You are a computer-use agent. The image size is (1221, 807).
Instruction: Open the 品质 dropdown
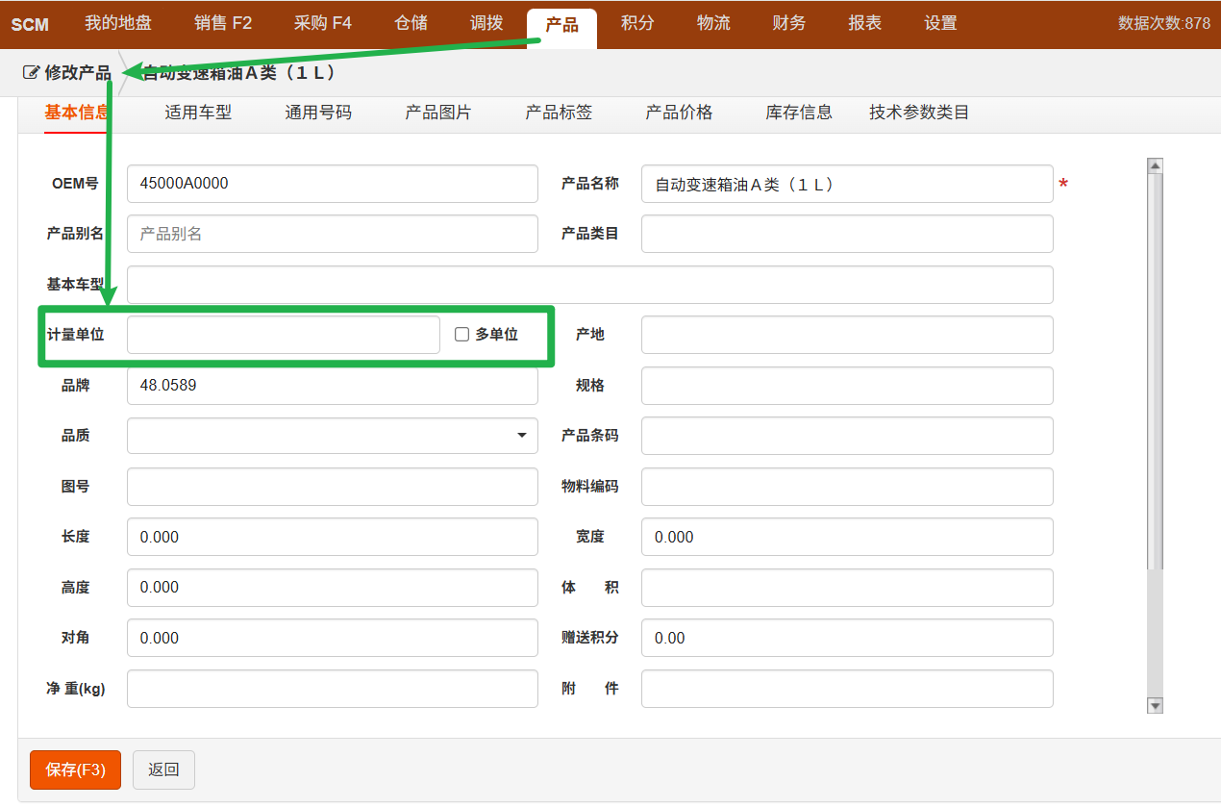(x=332, y=436)
